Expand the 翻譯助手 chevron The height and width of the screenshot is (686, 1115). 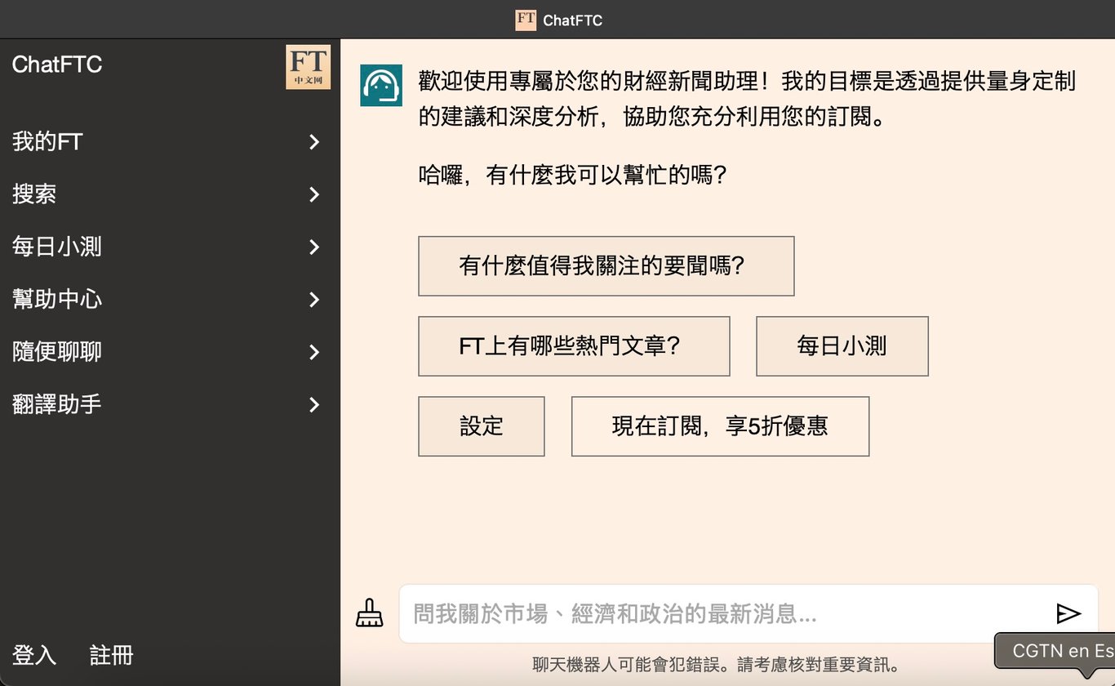(314, 404)
